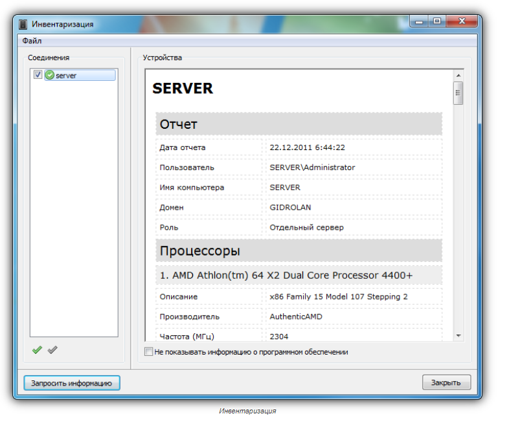
Task: Open the Файл menu
Action: [x=32, y=41]
